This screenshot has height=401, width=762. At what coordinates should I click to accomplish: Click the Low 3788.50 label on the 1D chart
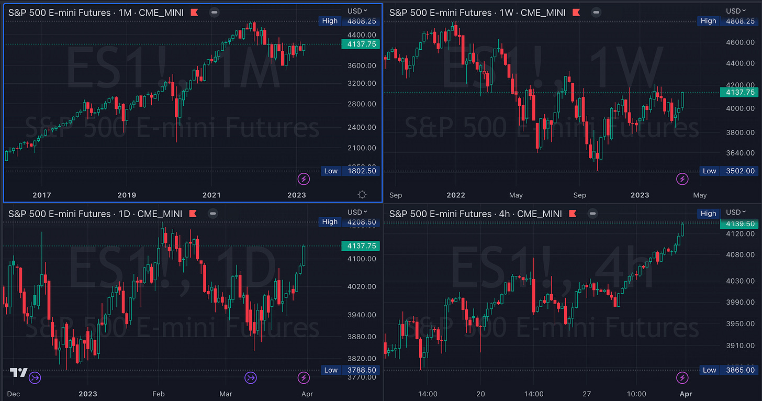coord(349,370)
